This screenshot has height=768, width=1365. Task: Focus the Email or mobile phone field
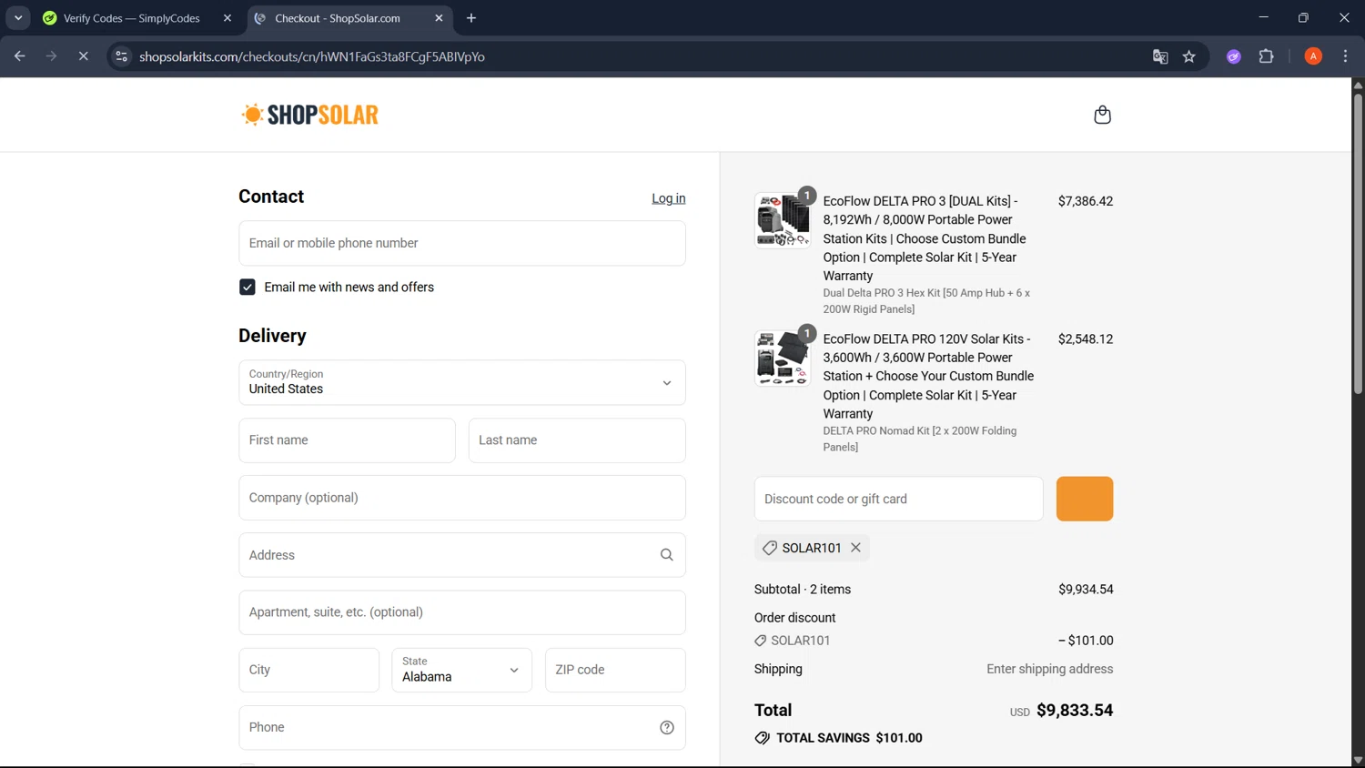point(461,243)
